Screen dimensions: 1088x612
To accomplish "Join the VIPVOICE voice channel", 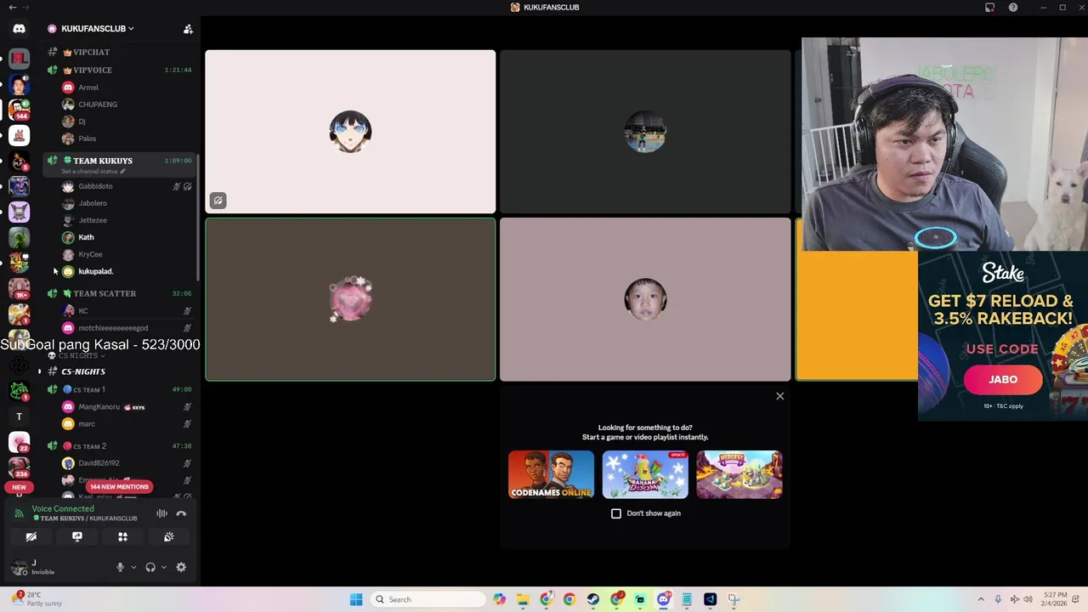I will (x=119, y=70).
